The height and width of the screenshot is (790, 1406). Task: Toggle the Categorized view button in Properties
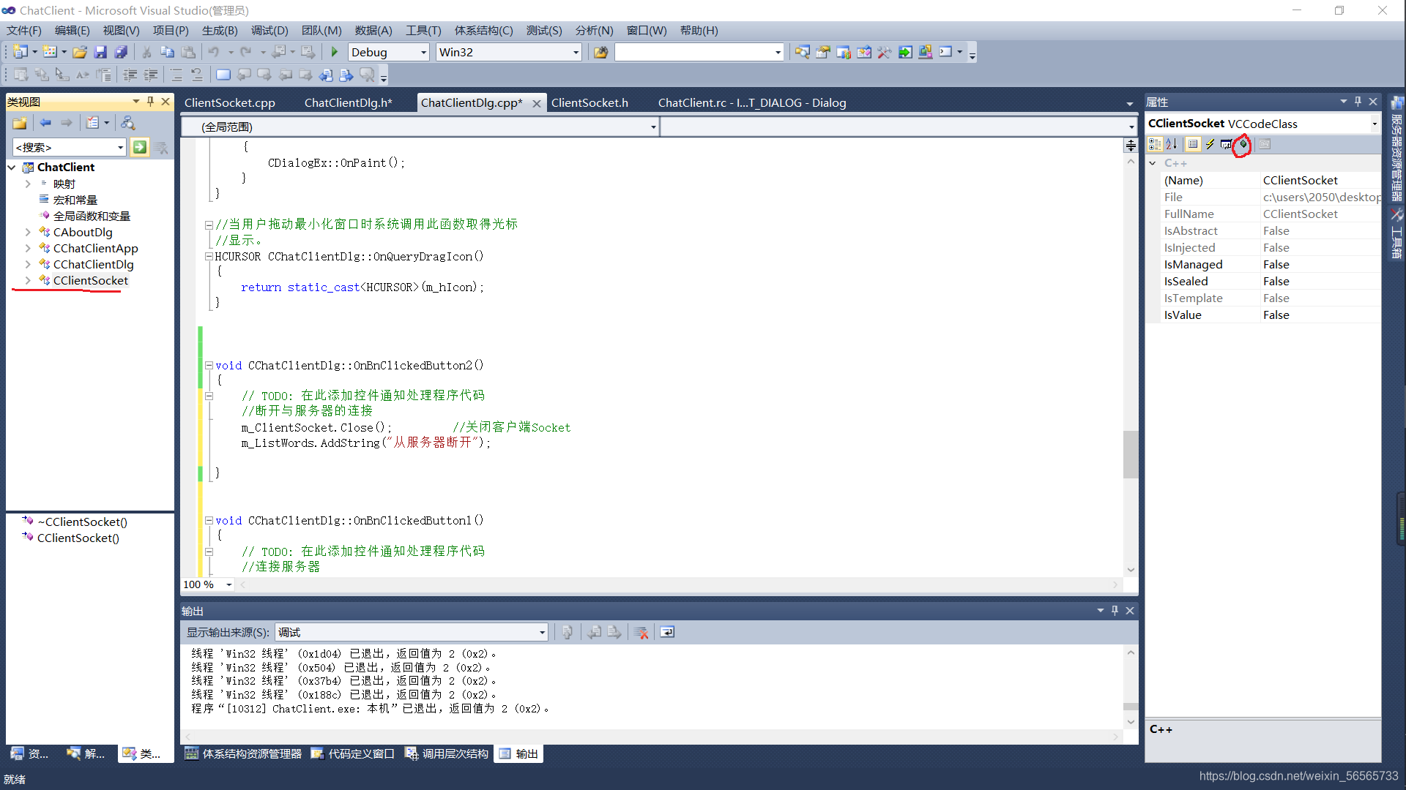[x=1155, y=144]
